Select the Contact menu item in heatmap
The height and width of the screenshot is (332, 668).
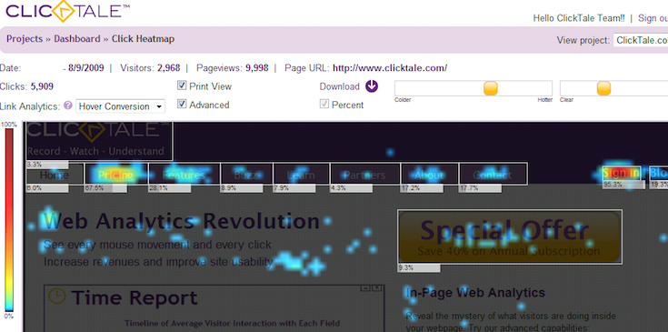tap(493, 174)
